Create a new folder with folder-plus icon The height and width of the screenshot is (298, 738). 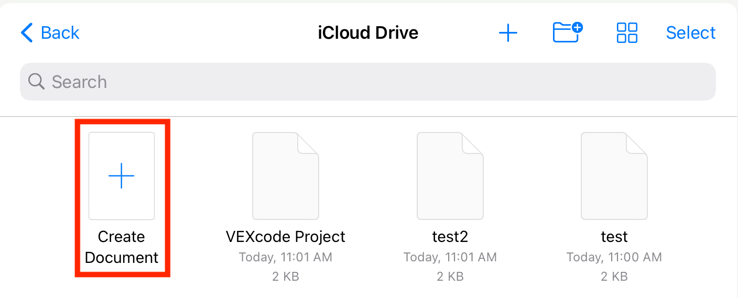pos(568,32)
